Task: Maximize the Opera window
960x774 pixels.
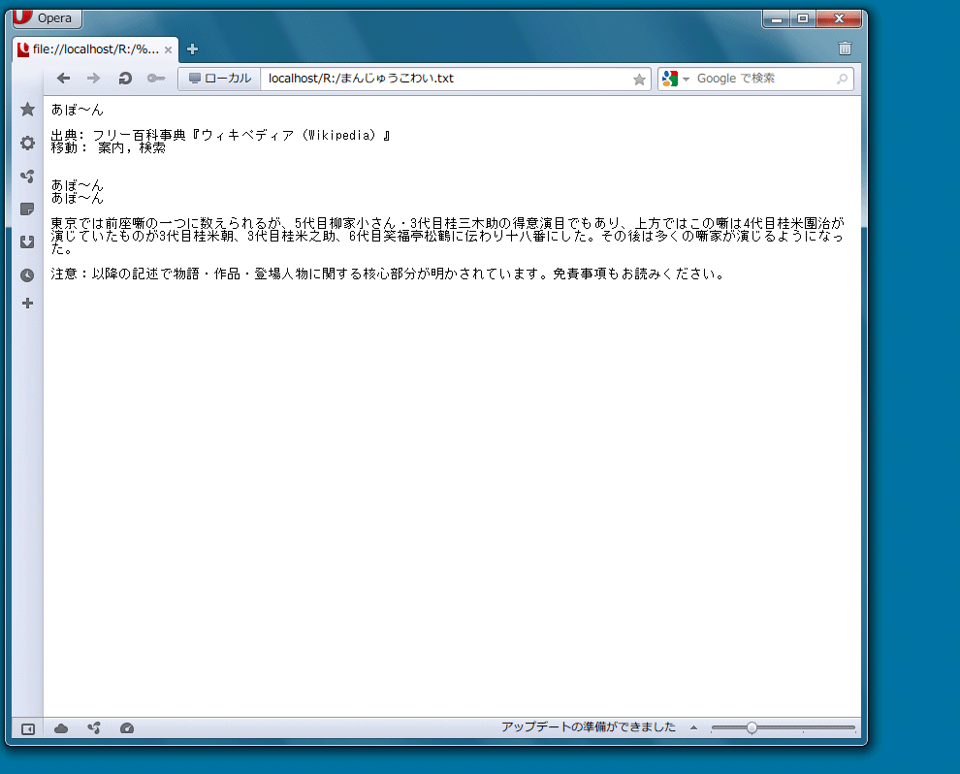Action: tap(803, 19)
